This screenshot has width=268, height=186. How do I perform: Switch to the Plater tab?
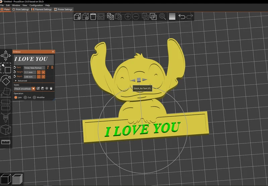coord(5,9)
